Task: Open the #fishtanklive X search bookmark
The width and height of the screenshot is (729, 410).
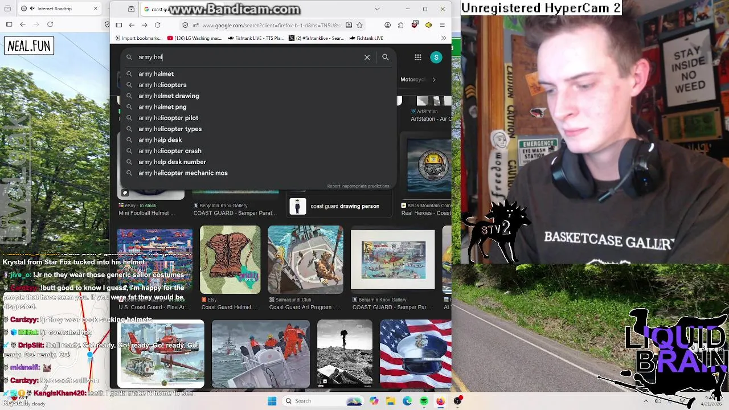Action: pyautogui.click(x=316, y=38)
